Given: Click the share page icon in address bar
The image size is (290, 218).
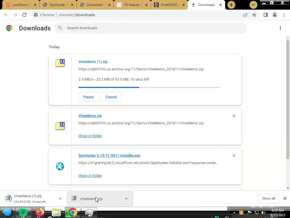Looking at the screenshot, I should tap(245, 15).
